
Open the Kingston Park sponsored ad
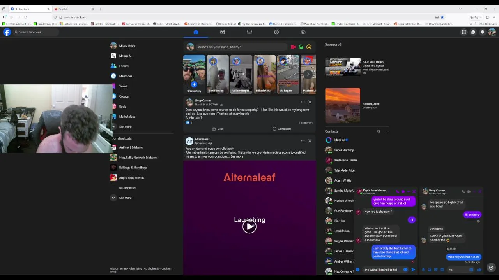(x=357, y=67)
